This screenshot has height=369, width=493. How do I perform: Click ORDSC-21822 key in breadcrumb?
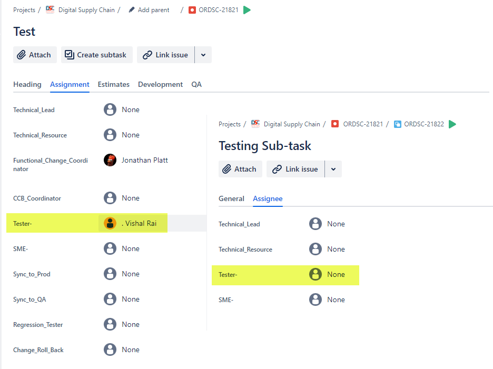coord(424,124)
